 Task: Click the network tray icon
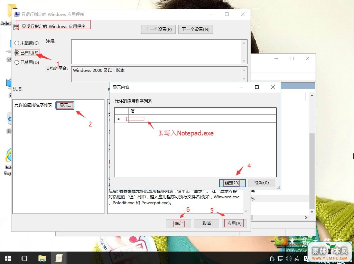coord(280,258)
